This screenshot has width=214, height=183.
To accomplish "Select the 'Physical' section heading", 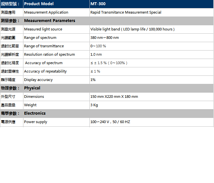I will coord(32,88).
